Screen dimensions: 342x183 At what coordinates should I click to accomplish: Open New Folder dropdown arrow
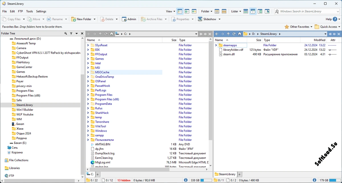pyautogui.click(x=94, y=19)
